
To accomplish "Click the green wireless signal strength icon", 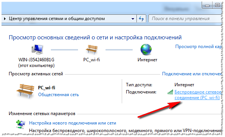I will [170, 92].
